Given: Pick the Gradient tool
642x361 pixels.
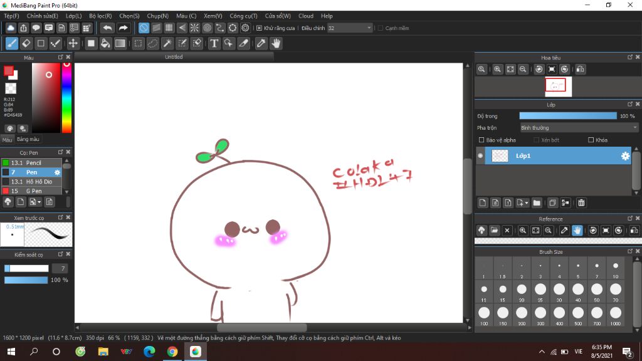Looking at the screenshot, I should pos(120,43).
